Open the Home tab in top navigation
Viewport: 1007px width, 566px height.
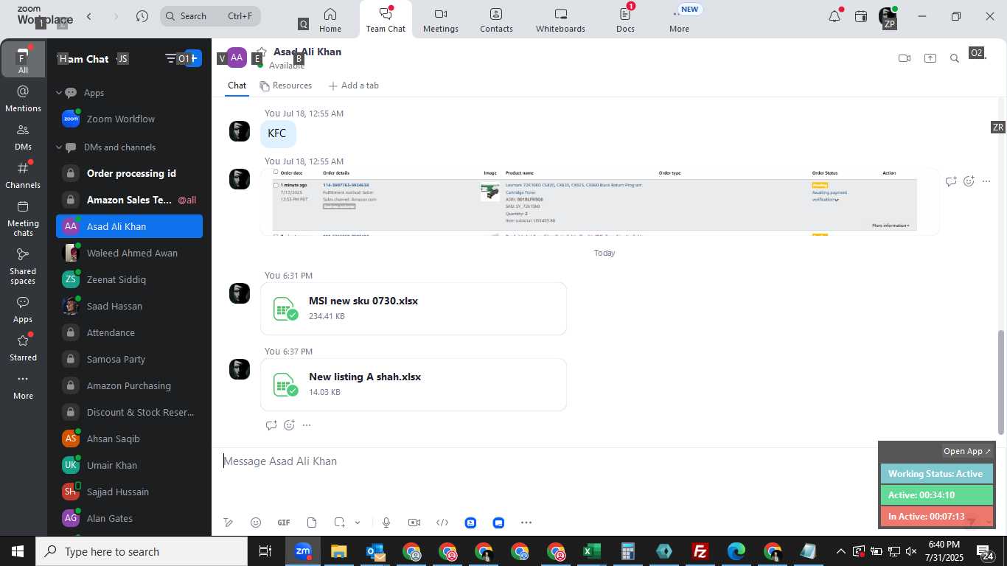pos(330,20)
